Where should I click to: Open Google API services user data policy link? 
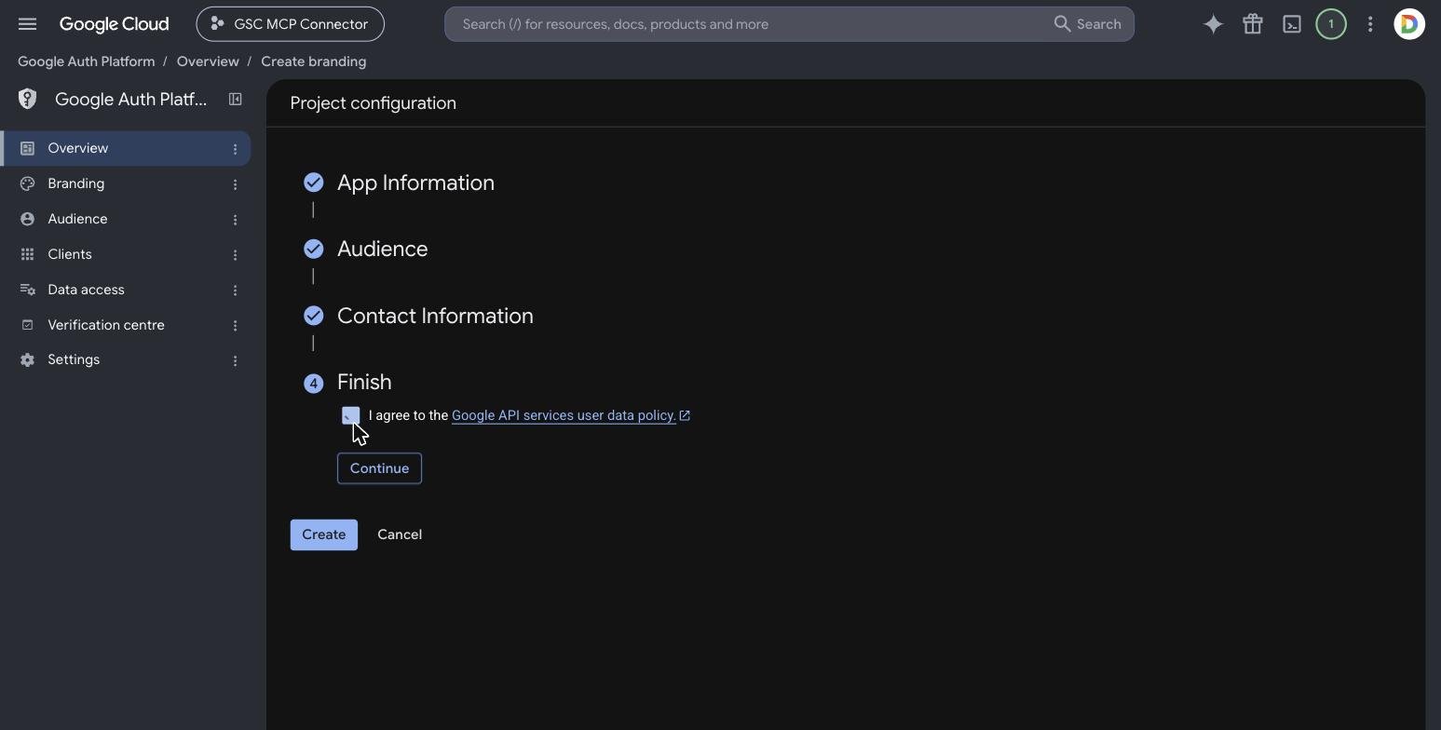(x=570, y=415)
